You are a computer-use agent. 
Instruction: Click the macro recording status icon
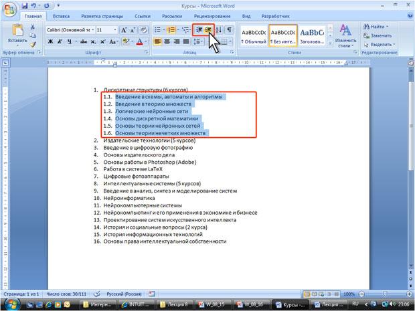[152, 294]
